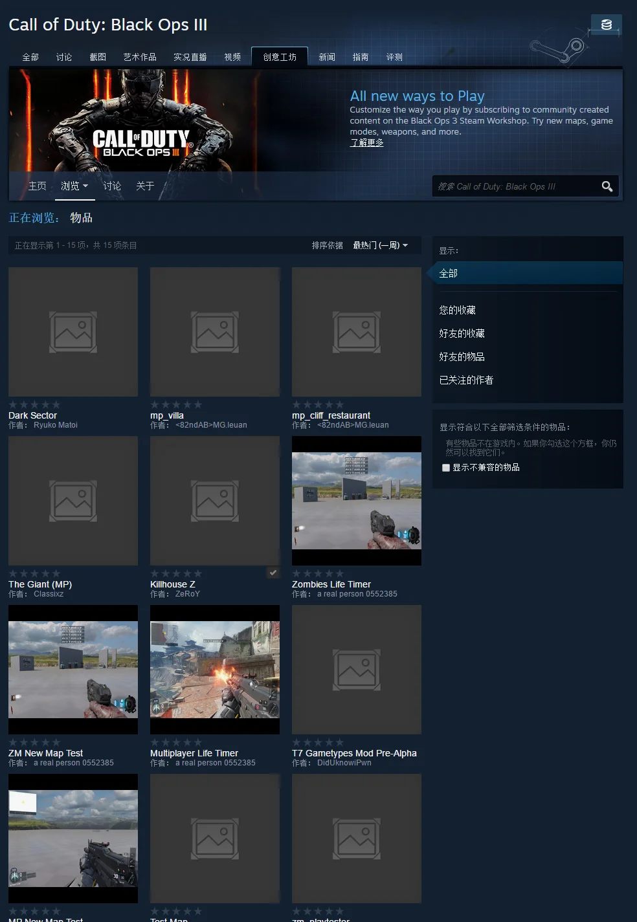Open the mp_cliff_restaurant title link
Screen dimensions: 637x922
coord(331,415)
